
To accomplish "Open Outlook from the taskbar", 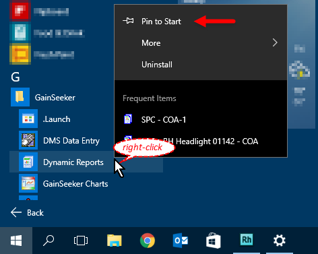I will click(x=181, y=241).
